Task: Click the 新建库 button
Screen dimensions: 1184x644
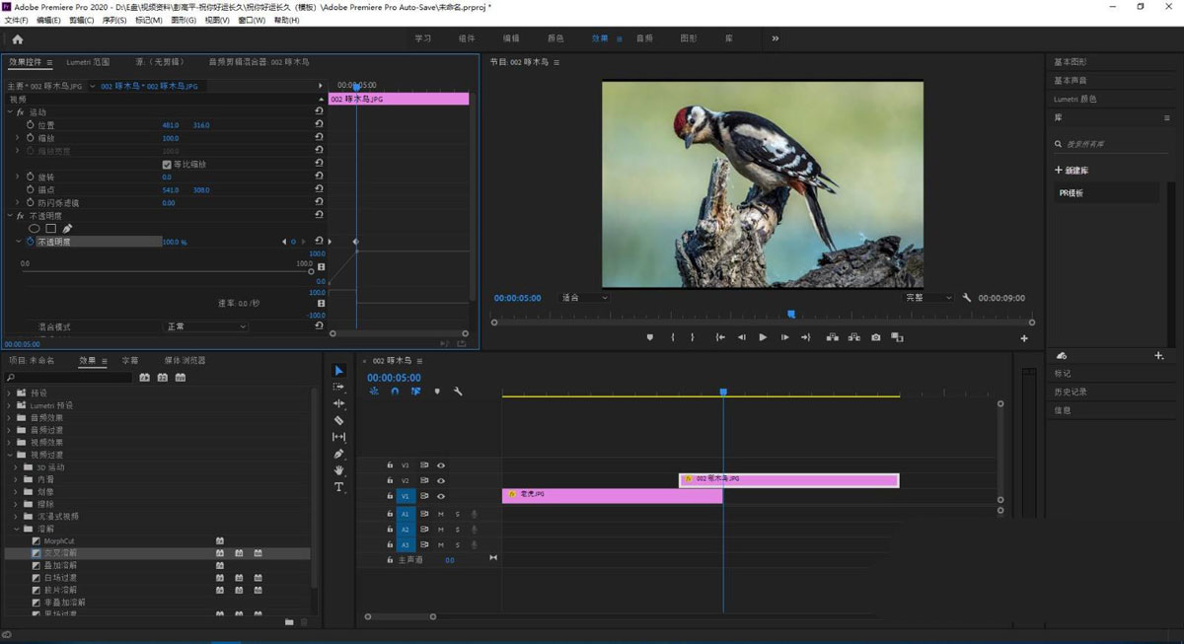Action: click(1072, 171)
